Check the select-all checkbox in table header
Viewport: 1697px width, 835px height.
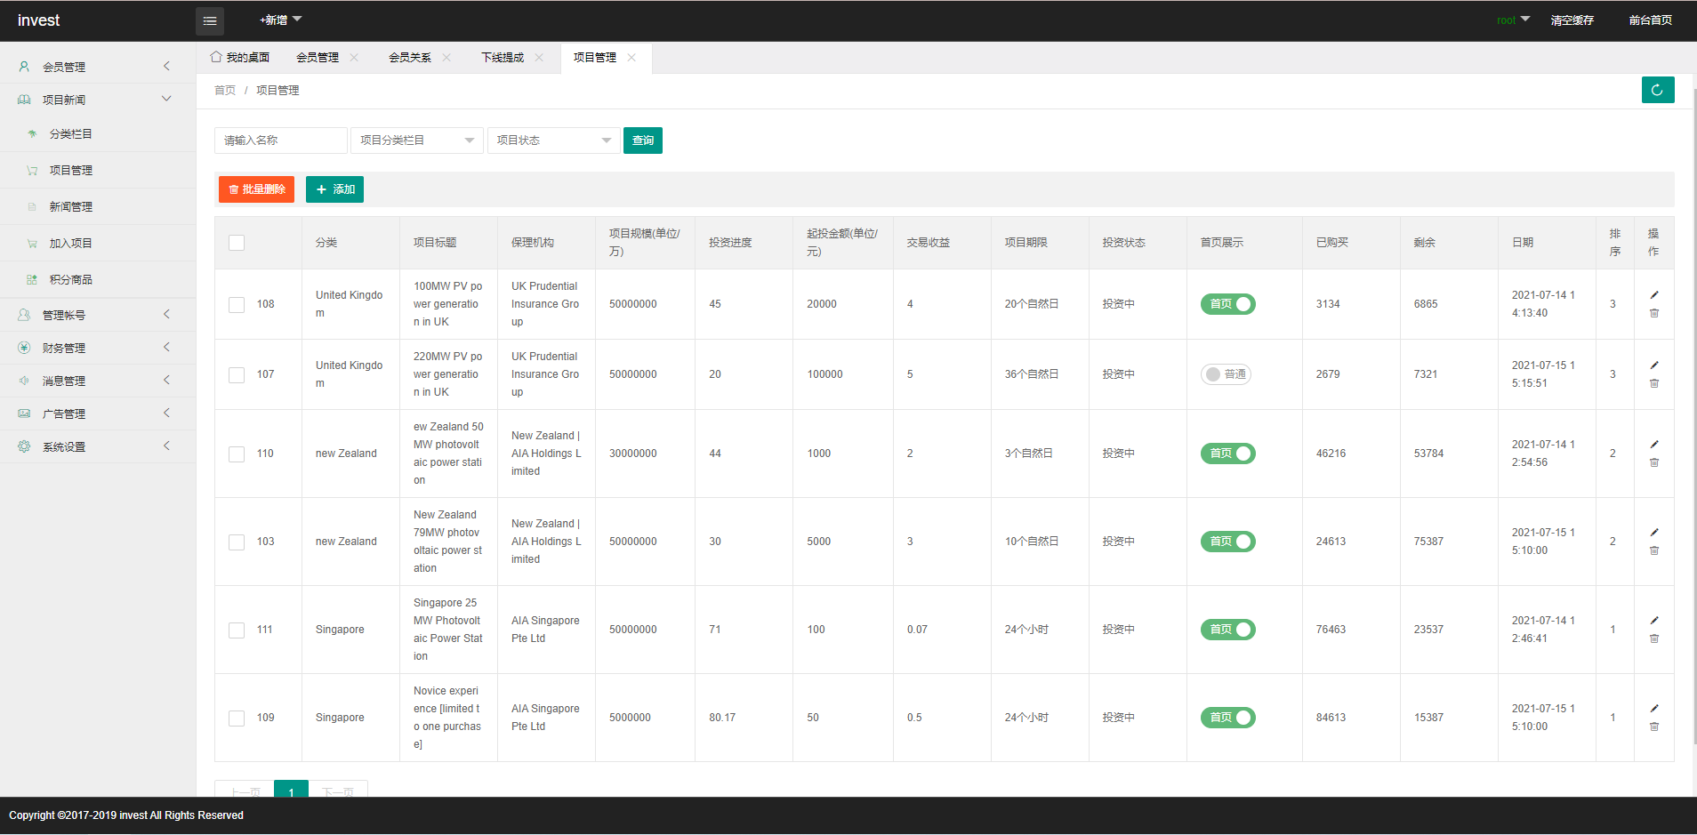(x=237, y=243)
